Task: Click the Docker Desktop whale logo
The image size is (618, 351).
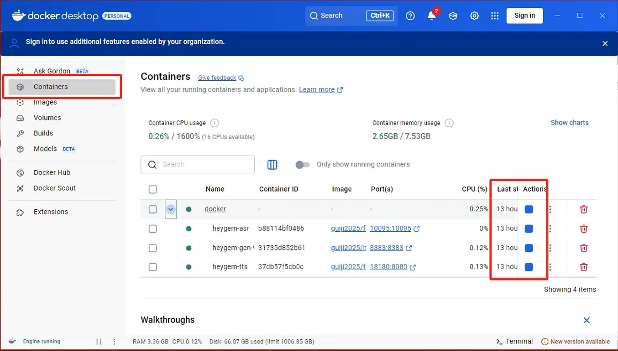Action: tap(19, 16)
